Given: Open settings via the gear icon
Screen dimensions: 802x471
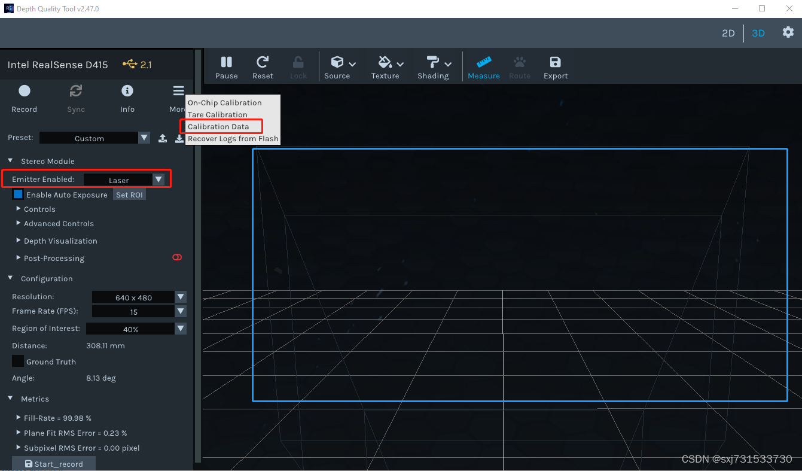Looking at the screenshot, I should pyautogui.click(x=788, y=32).
